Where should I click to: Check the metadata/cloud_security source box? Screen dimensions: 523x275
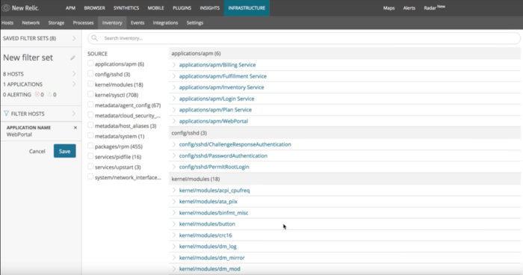coord(90,115)
